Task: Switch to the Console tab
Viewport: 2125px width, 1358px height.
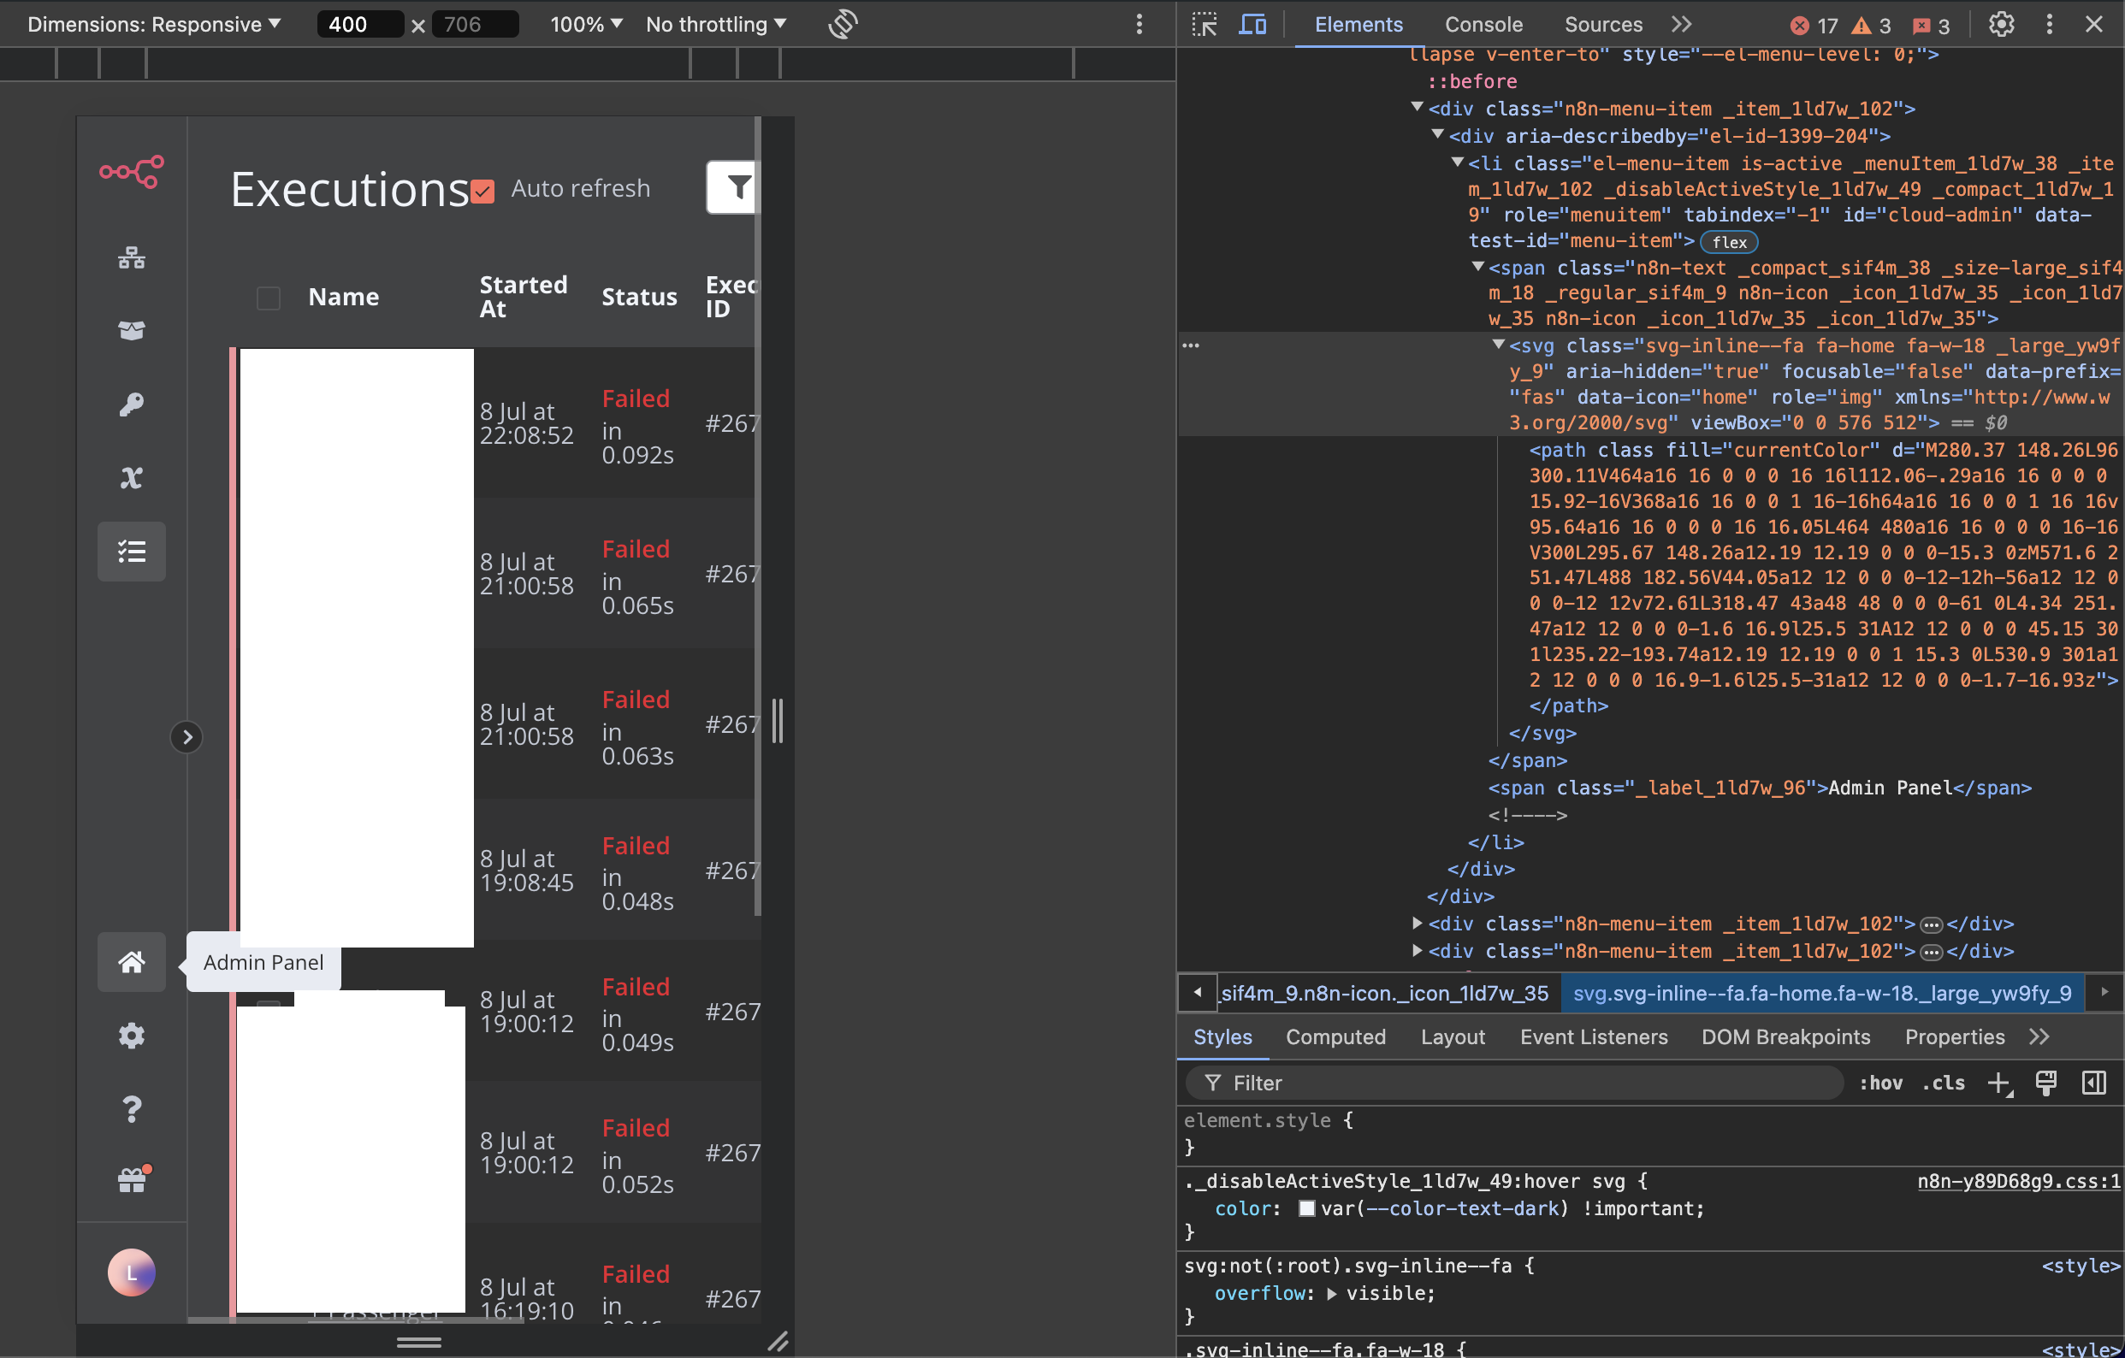Action: pos(1483,25)
